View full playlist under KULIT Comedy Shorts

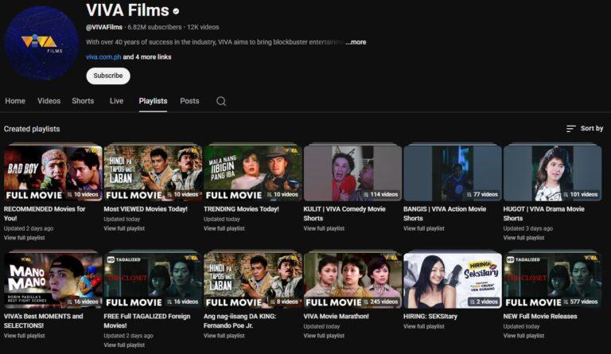(x=324, y=228)
